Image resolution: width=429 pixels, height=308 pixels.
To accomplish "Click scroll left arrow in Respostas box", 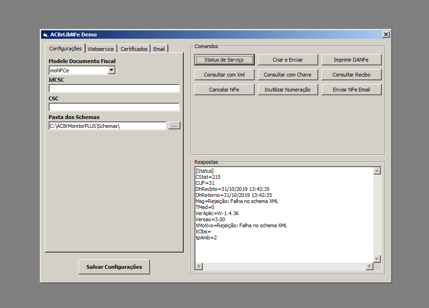I will [x=199, y=266].
